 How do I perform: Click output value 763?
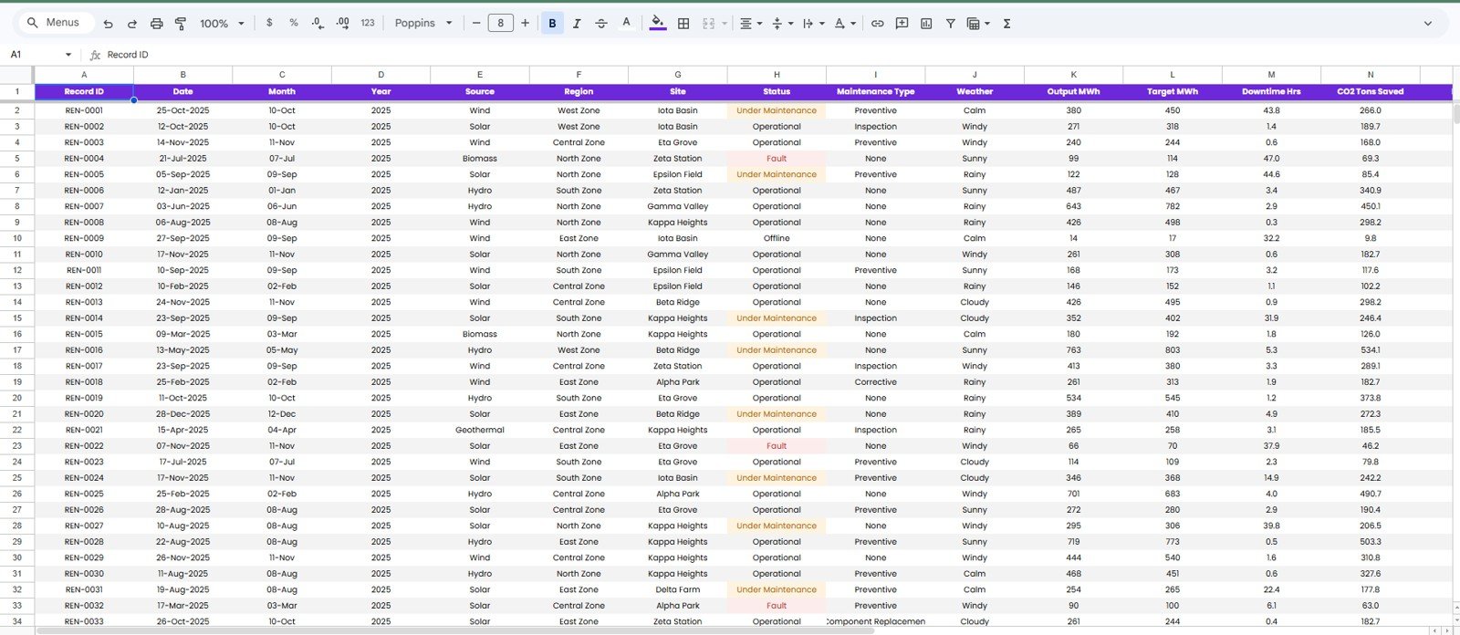(1074, 350)
